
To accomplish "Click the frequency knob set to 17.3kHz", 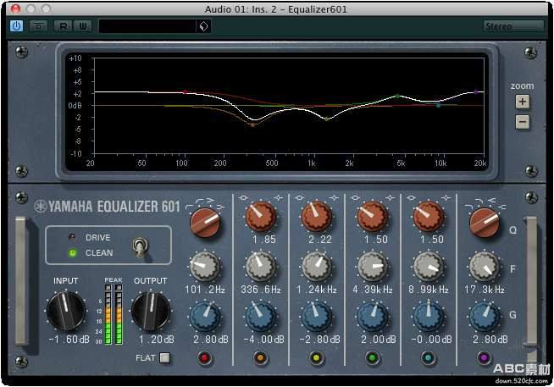I will click(484, 267).
